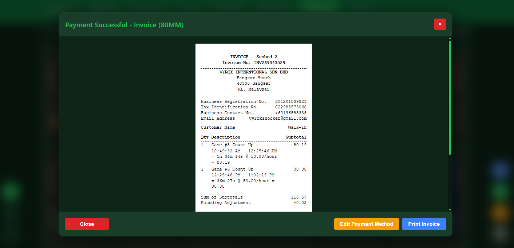The width and height of the screenshot is (514, 248).
Task: Dismiss the dialog with the X button
Action: pyautogui.click(x=440, y=24)
